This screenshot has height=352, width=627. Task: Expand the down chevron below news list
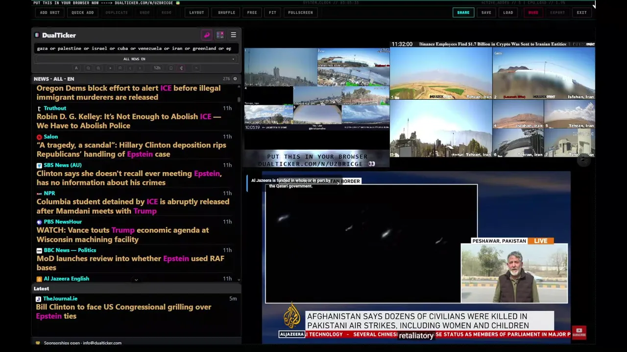[x=136, y=280]
